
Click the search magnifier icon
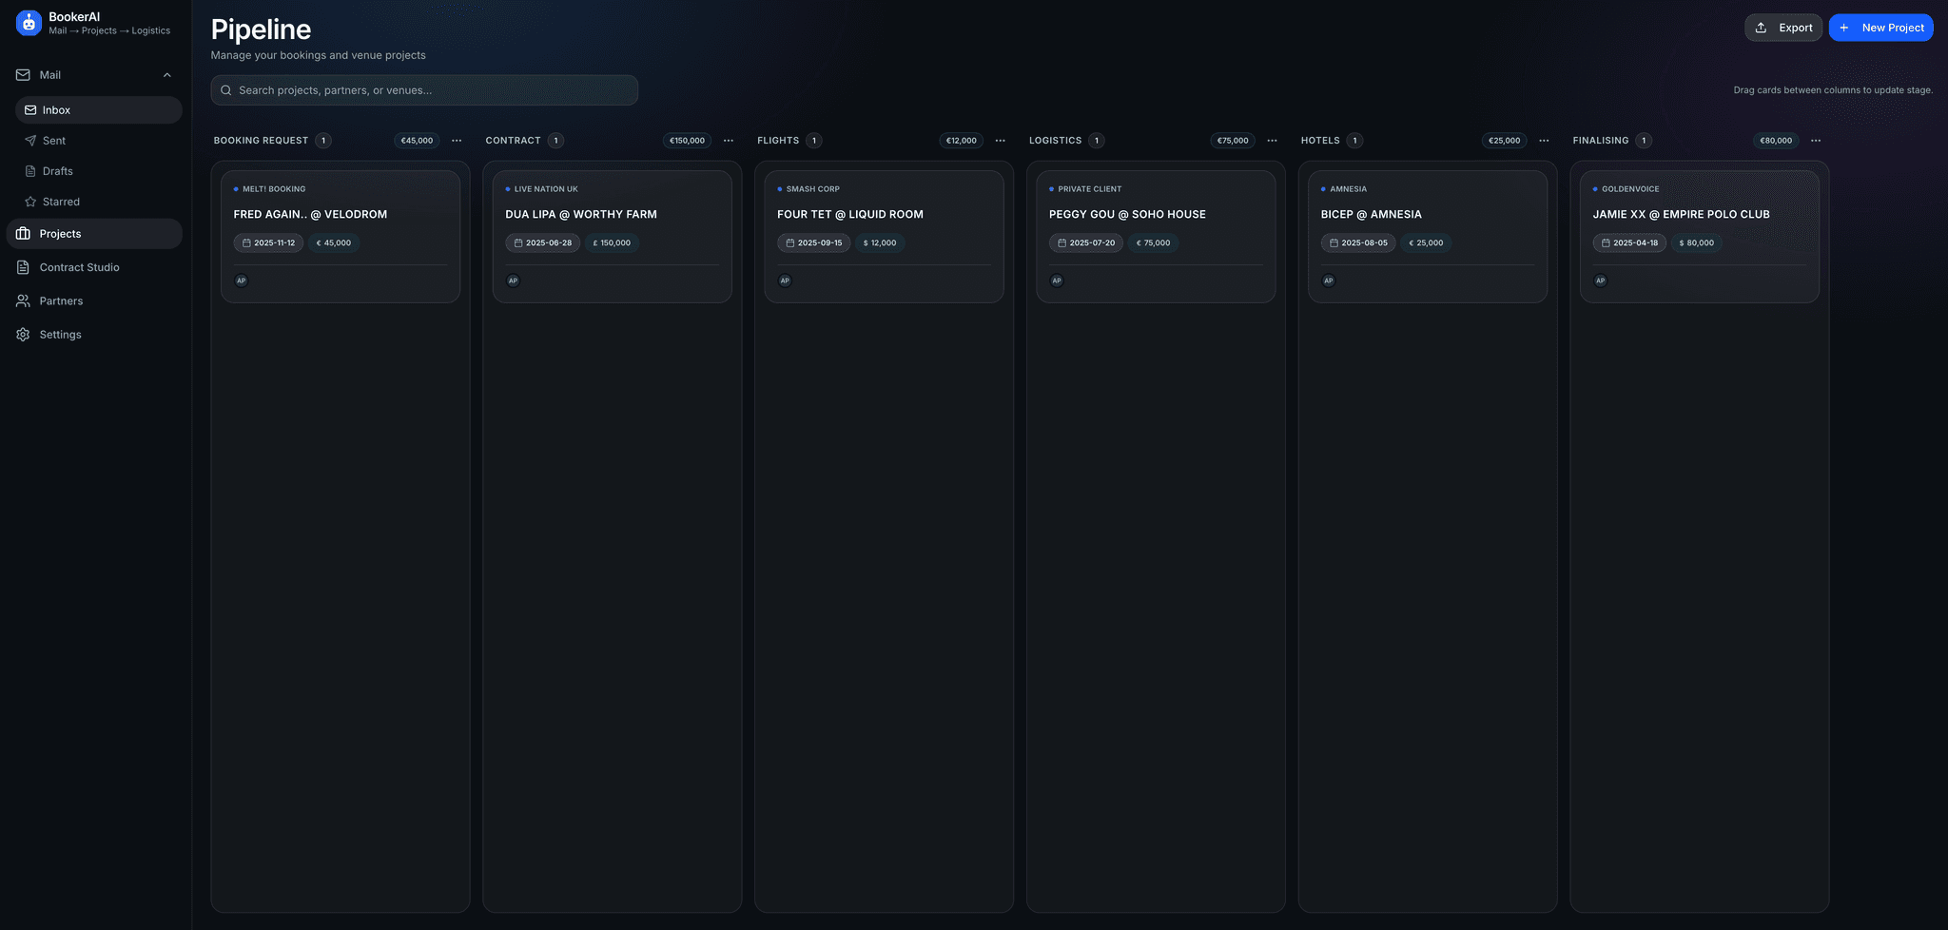(x=226, y=89)
